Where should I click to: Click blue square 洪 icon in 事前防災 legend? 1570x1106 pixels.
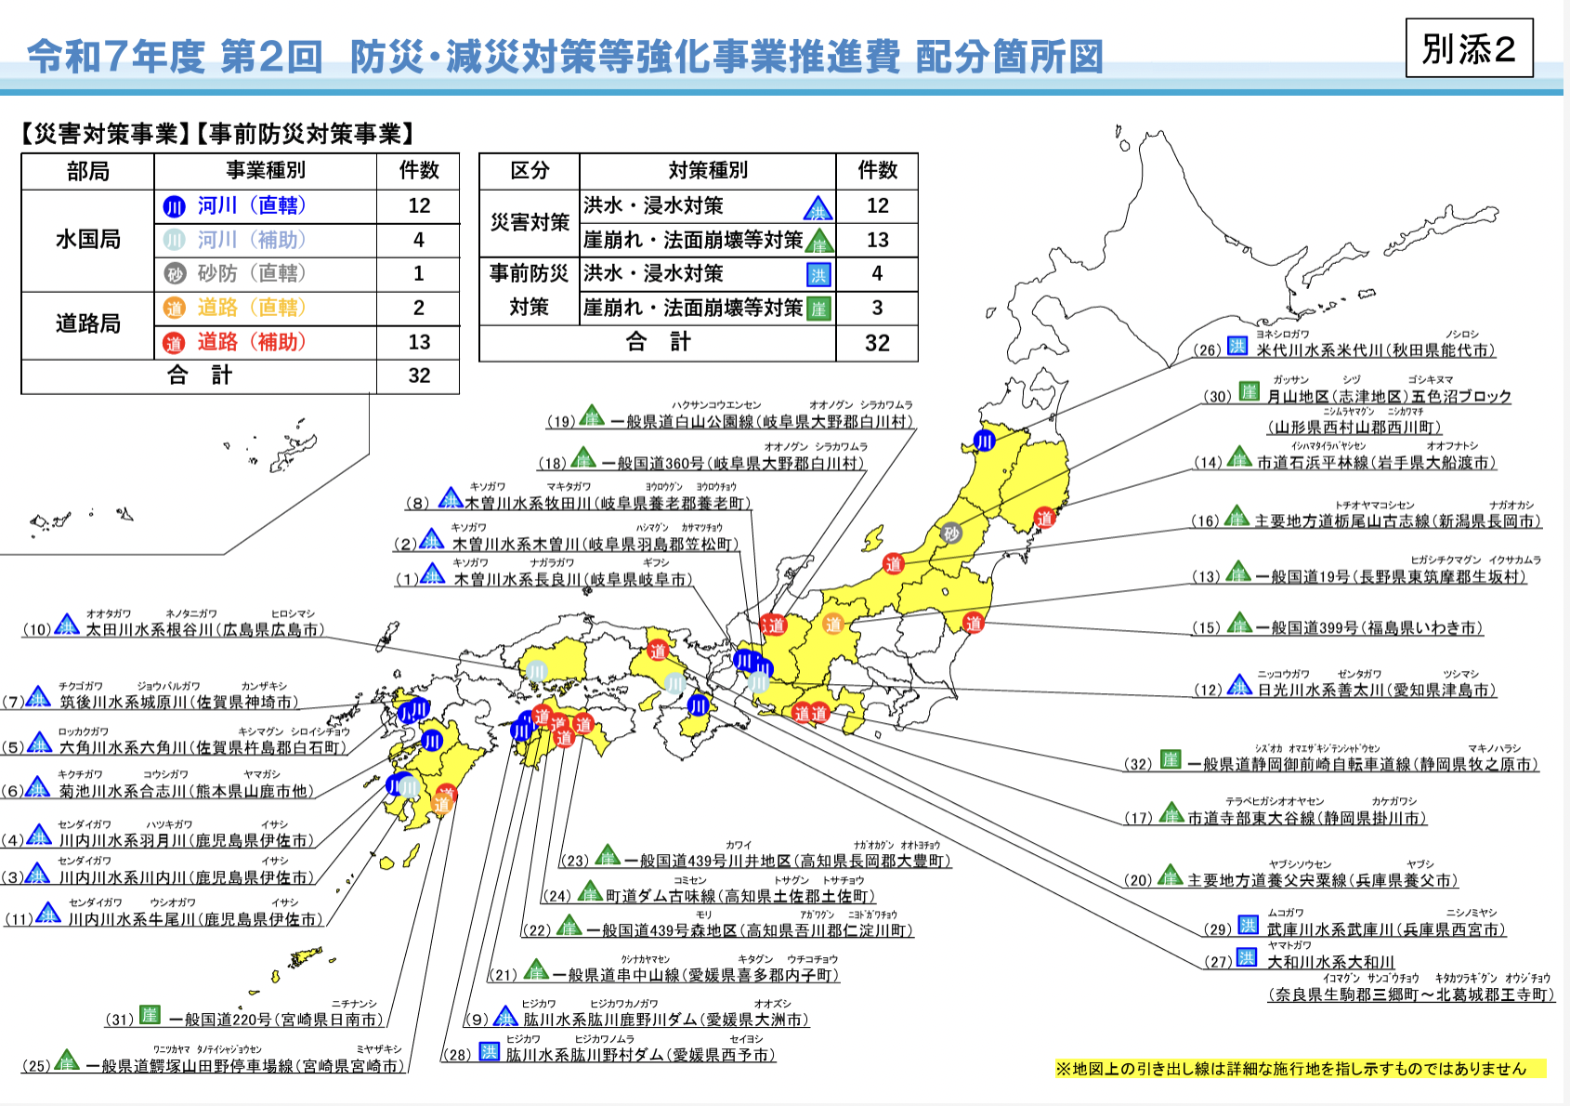818,274
